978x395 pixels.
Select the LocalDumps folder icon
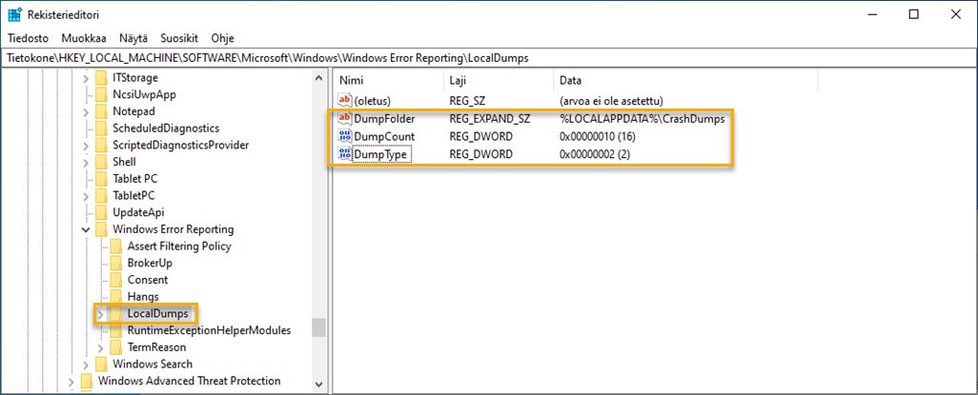[x=115, y=313]
